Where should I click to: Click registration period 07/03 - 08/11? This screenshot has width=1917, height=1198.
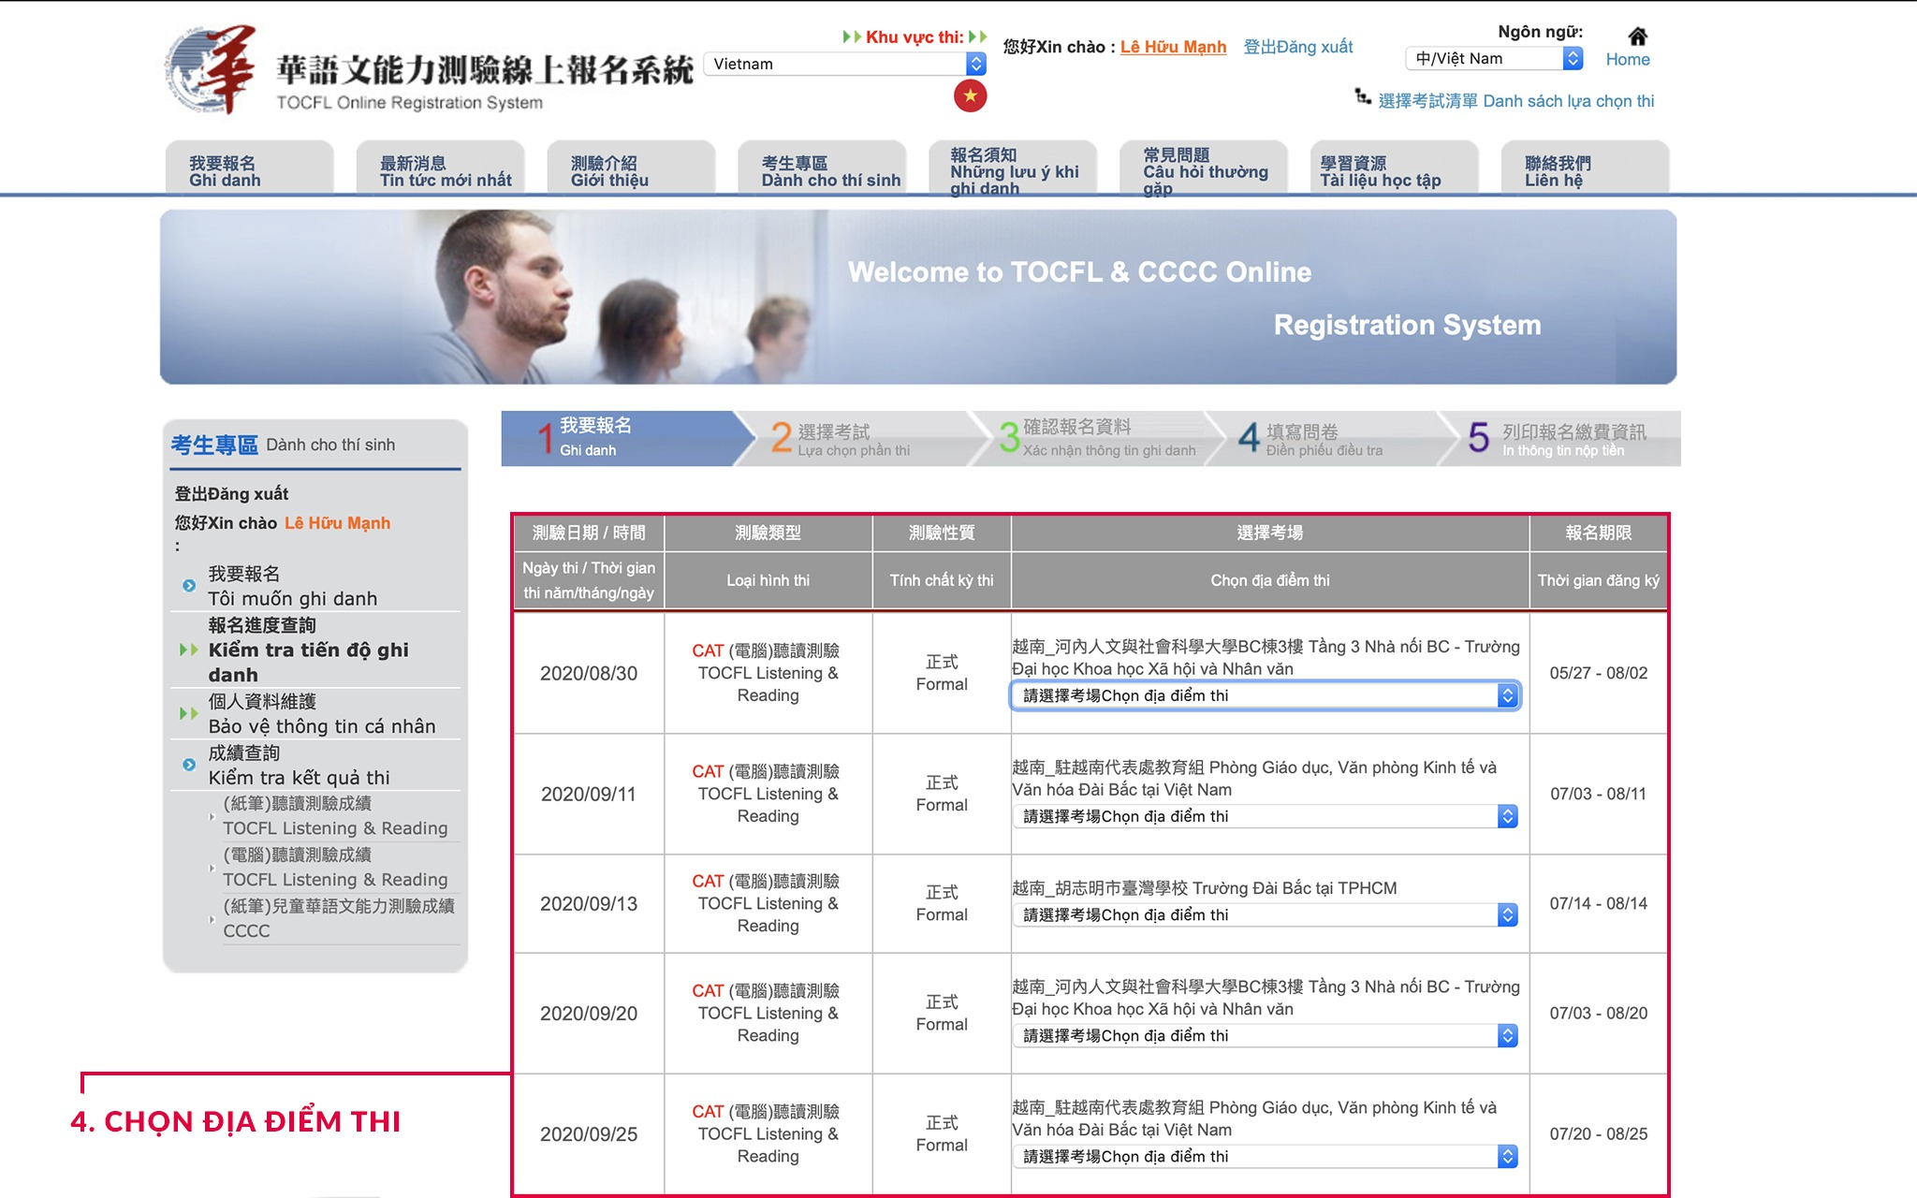coord(1599,794)
